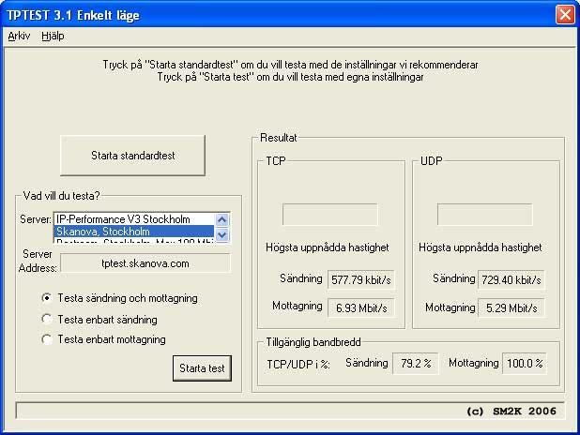Open the Hjälp menu
The image size is (580, 435).
[53, 36]
